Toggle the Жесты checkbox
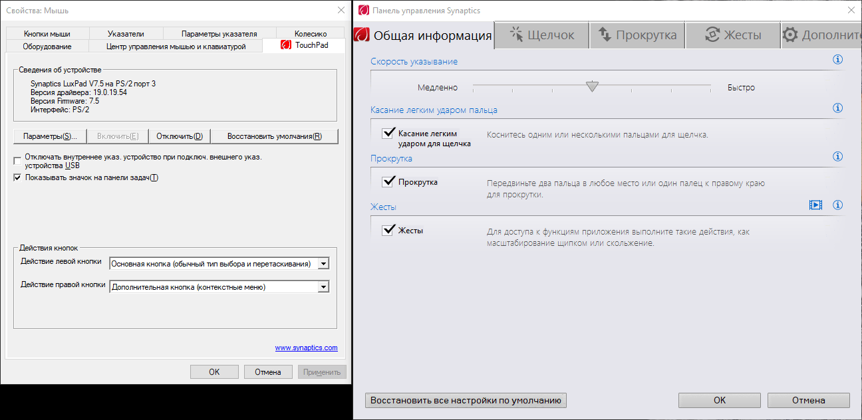The width and height of the screenshot is (862, 420). 388,231
